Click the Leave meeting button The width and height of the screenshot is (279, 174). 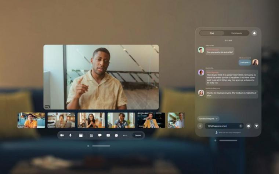point(138,135)
